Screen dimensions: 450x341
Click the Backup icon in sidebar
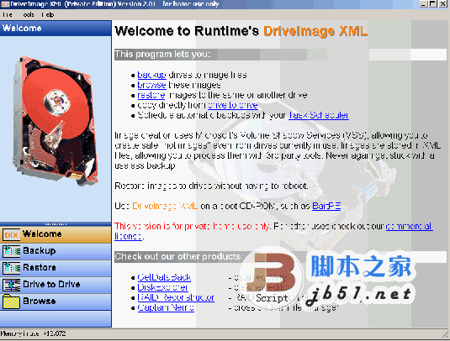(x=12, y=251)
